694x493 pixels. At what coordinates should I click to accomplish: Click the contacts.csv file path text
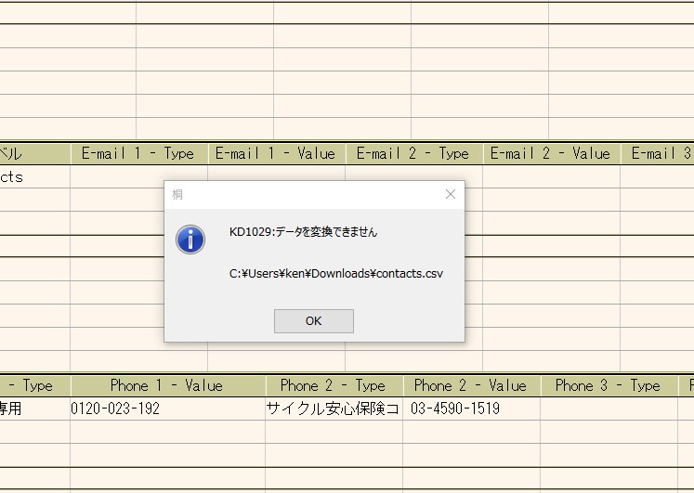tap(336, 273)
